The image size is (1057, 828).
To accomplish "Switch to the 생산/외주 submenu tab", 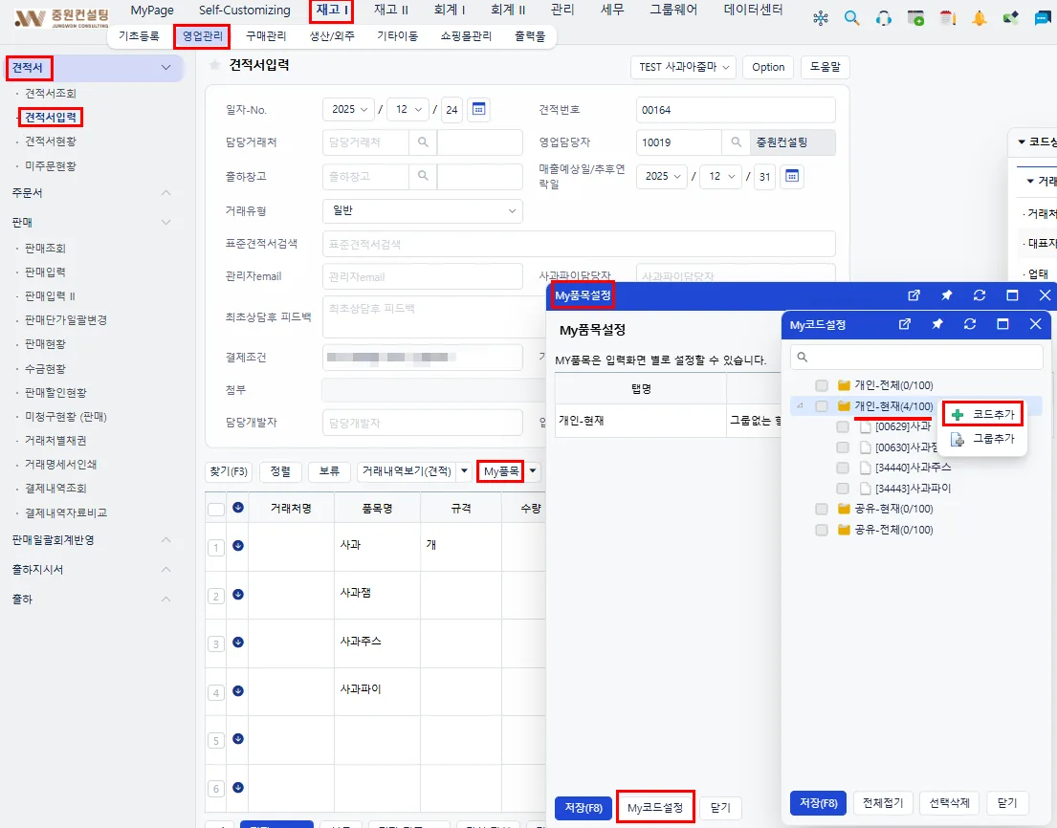I will tap(332, 35).
